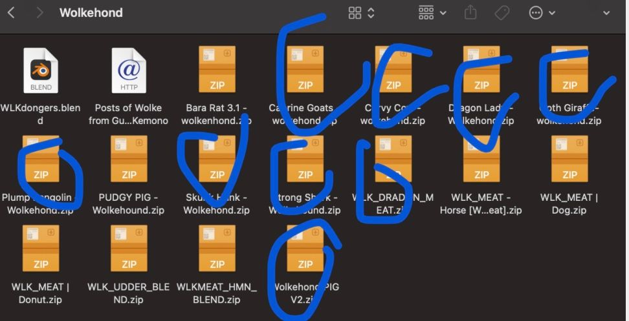
Task: Open the icon view switcher grid
Action: (x=355, y=13)
